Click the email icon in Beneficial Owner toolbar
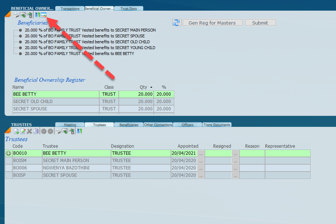 (23, 15)
